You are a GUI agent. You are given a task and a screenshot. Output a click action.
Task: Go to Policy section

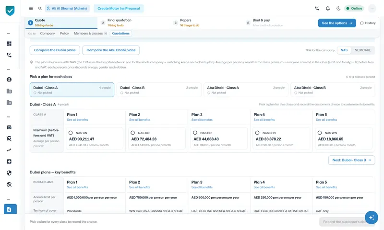(64, 34)
